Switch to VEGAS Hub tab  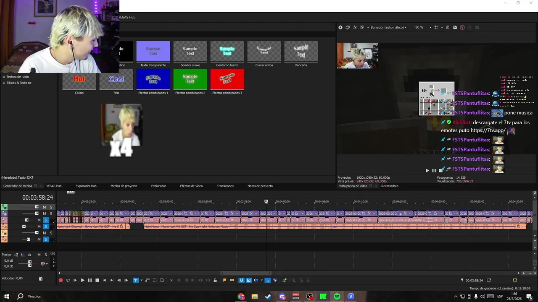pyautogui.click(x=54, y=186)
